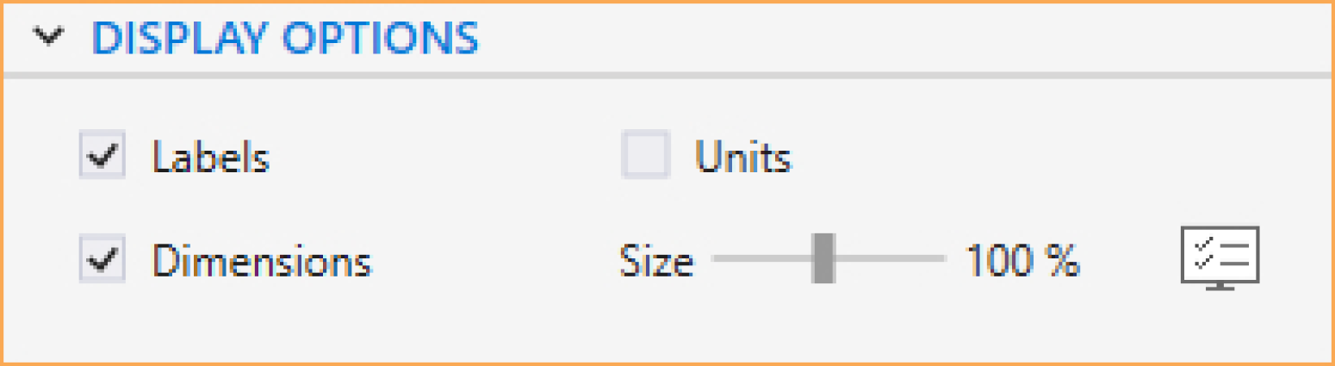
Task: Select the Size slider handle
Action: [x=823, y=257]
